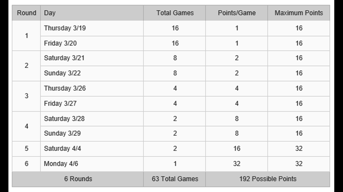Select the Thursday 3/19 cell
This screenshot has width=343, height=192.
pyautogui.click(x=92, y=28)
